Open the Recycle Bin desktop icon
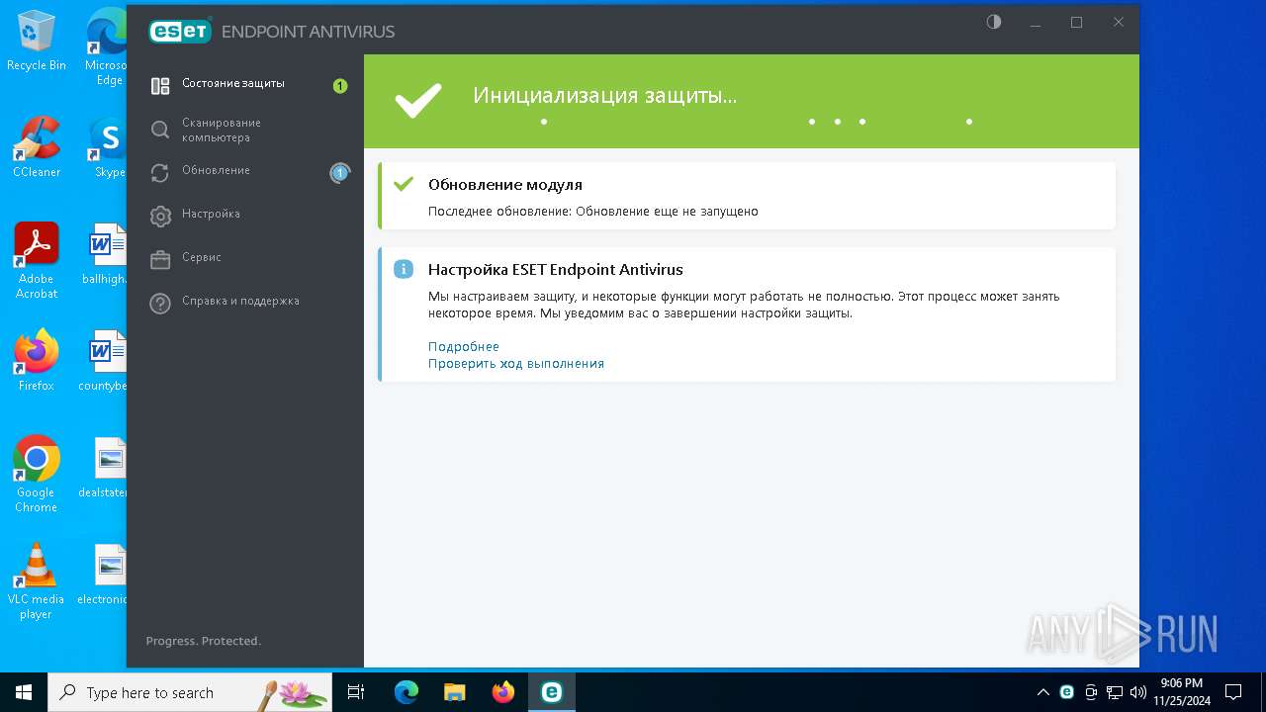This screenshot has height=712, width=1266. [37, 41]
